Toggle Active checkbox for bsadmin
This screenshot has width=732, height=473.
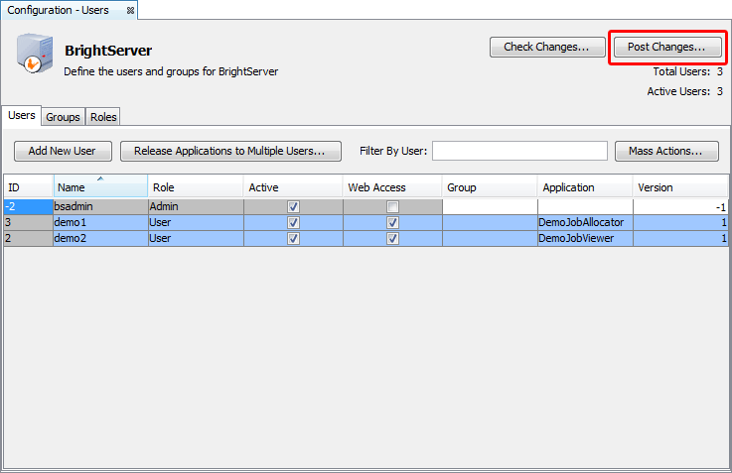coord(294,207)
